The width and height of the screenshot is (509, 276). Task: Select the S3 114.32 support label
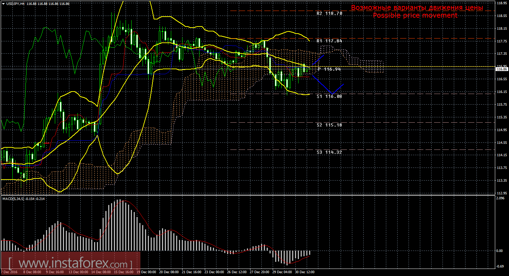point(329,152)
